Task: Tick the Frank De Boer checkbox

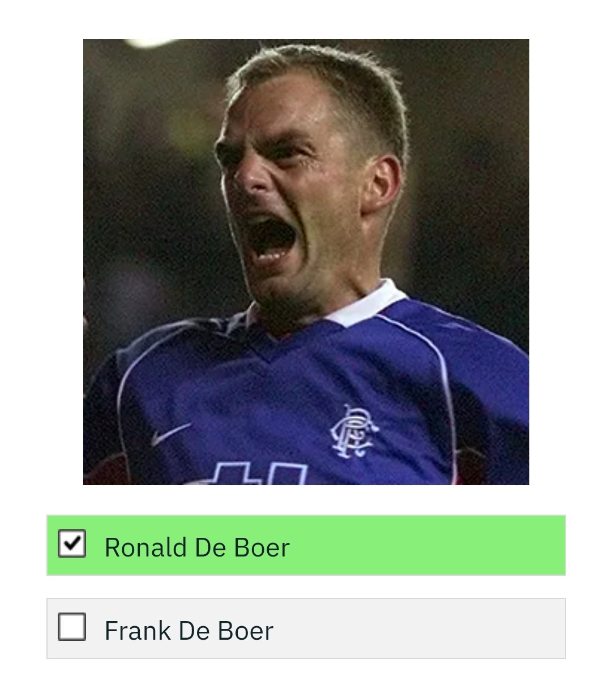Action: 72,627
